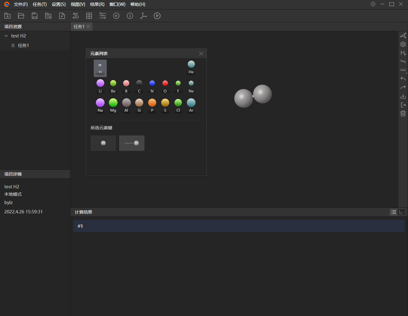
Task: Click the molecule structure toolbar icon
Action: pyautogui.click(x=75, y=16)
